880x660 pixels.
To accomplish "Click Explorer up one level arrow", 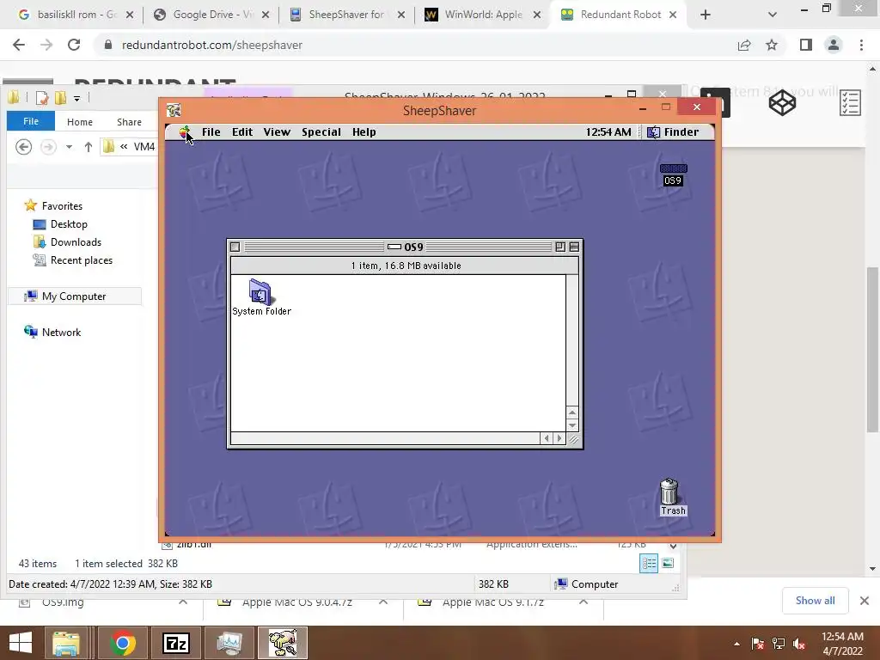I will (89, 147).
